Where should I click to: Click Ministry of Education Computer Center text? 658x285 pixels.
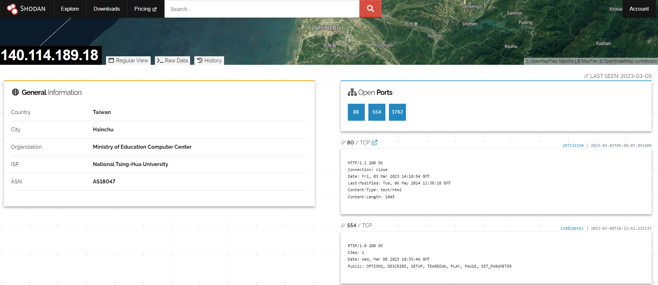pos(142,147)
